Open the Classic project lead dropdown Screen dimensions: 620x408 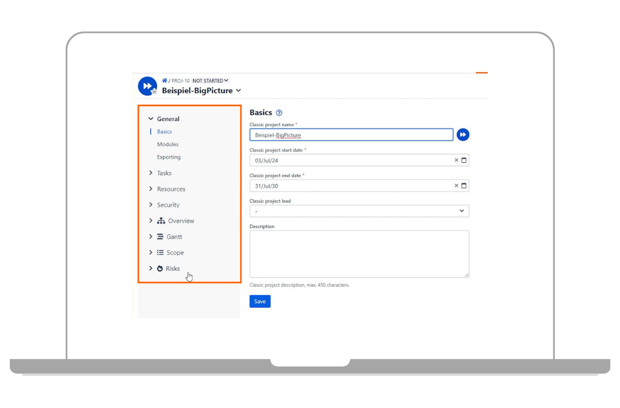tap(359, 211)
